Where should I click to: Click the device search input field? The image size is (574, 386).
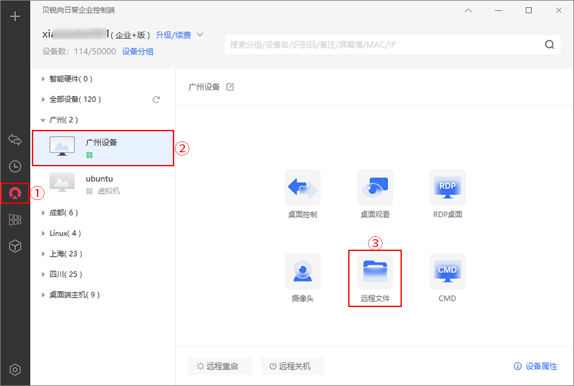[383, 45]
